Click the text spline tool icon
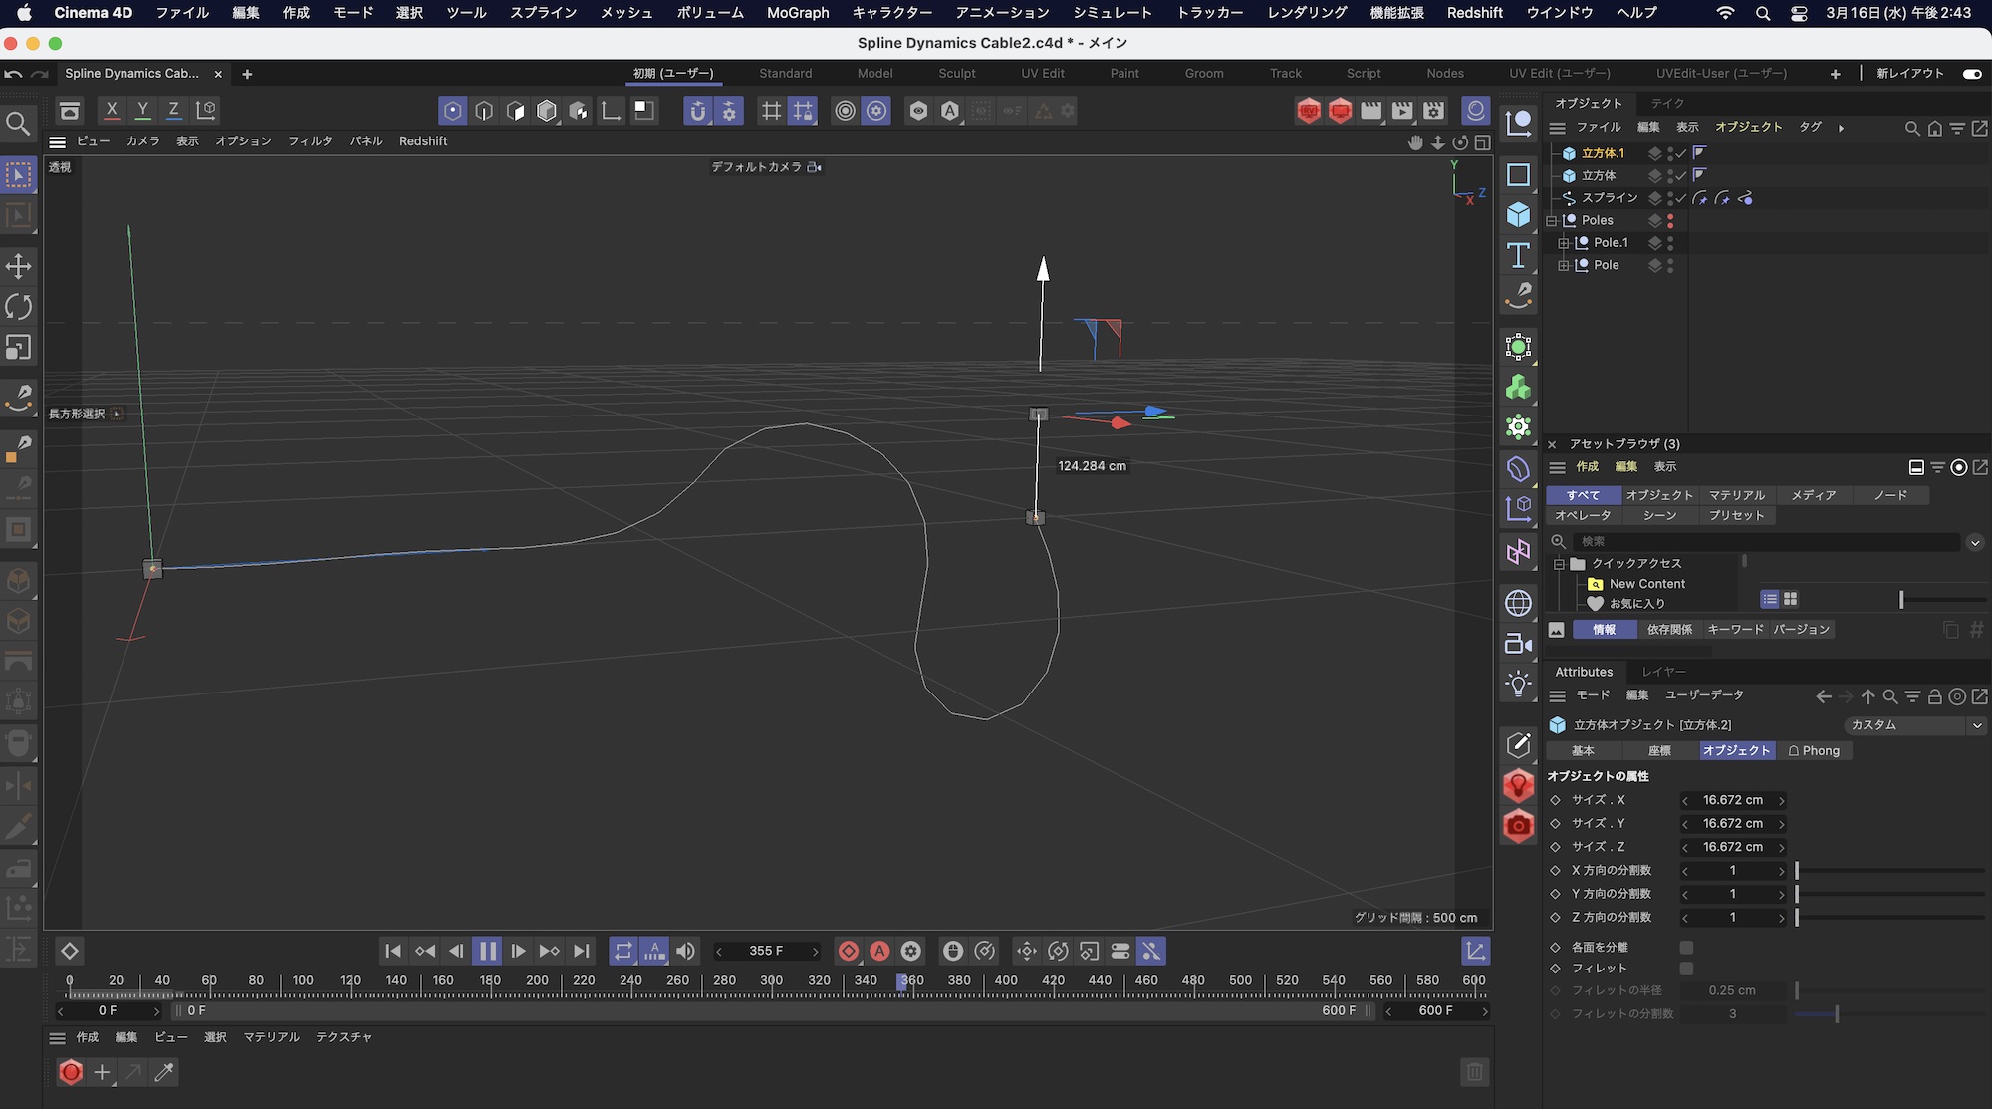Screen dimensions: 1992x1109 1518,256
